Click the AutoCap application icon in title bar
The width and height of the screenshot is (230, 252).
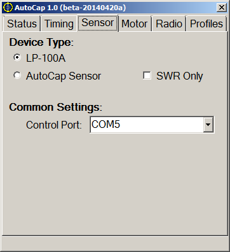click(8, 8)
